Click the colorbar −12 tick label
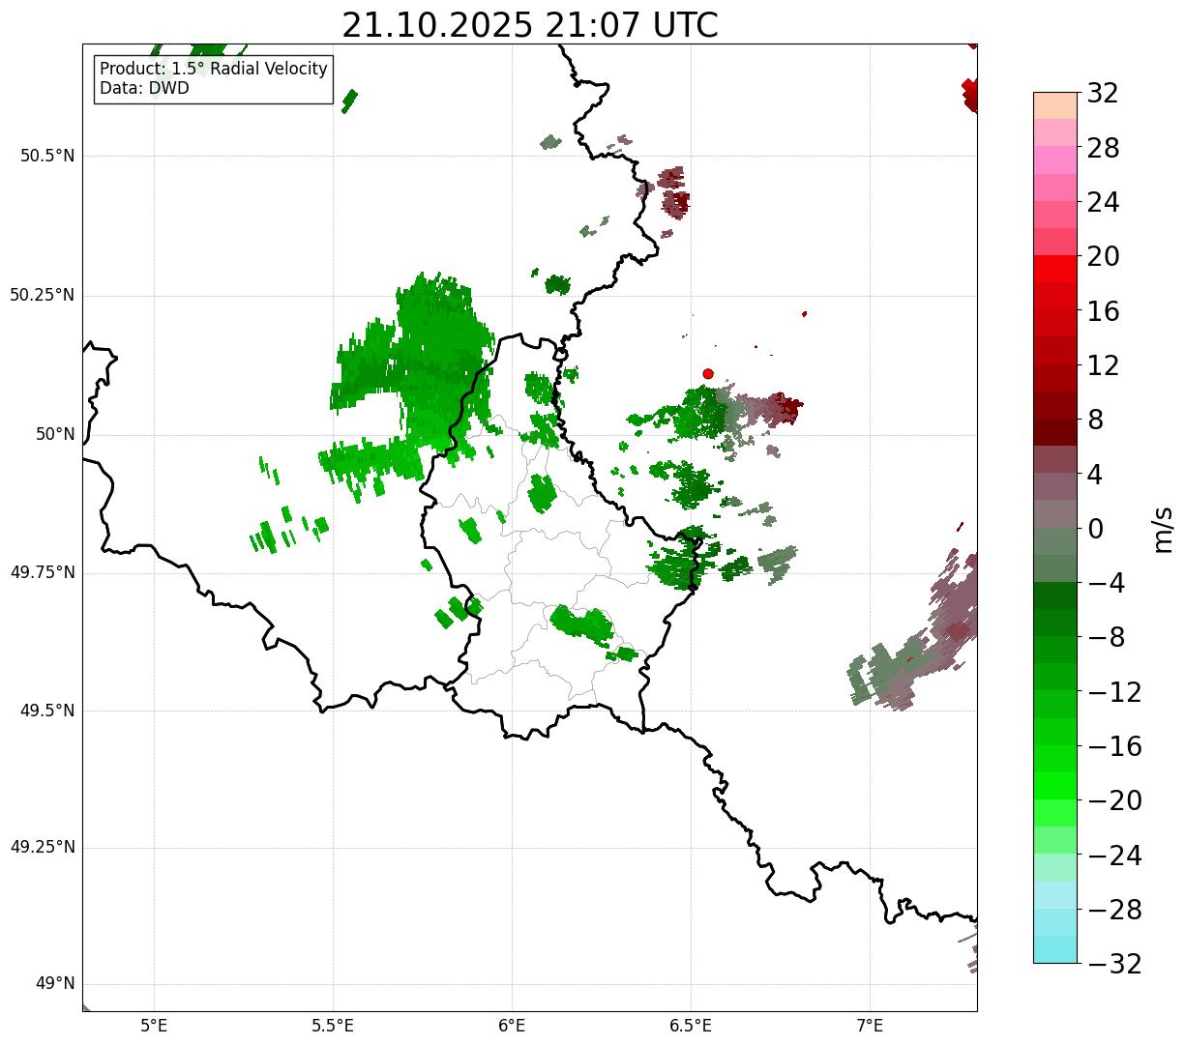The width and height of the screenshot is (1185, 1045). pyautogui.click(x=1114, y=692)
